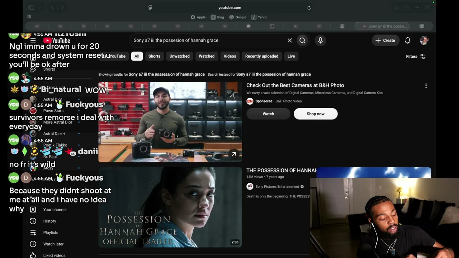
Task: Click the Create button
Action: point(385,40)
